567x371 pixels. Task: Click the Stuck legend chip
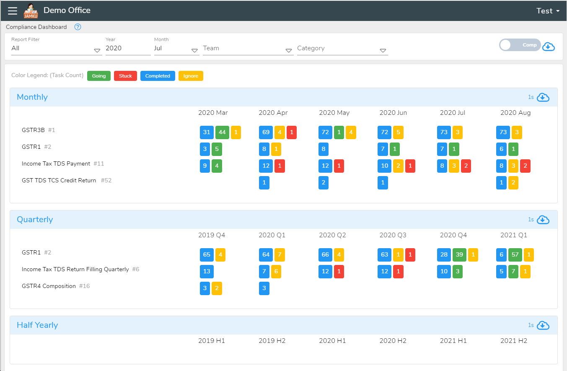point(125,76)
